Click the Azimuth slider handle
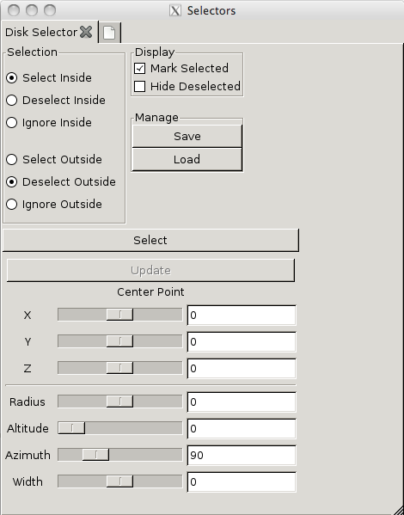This screenshot has height=515, width=404. tap(95, 455)
